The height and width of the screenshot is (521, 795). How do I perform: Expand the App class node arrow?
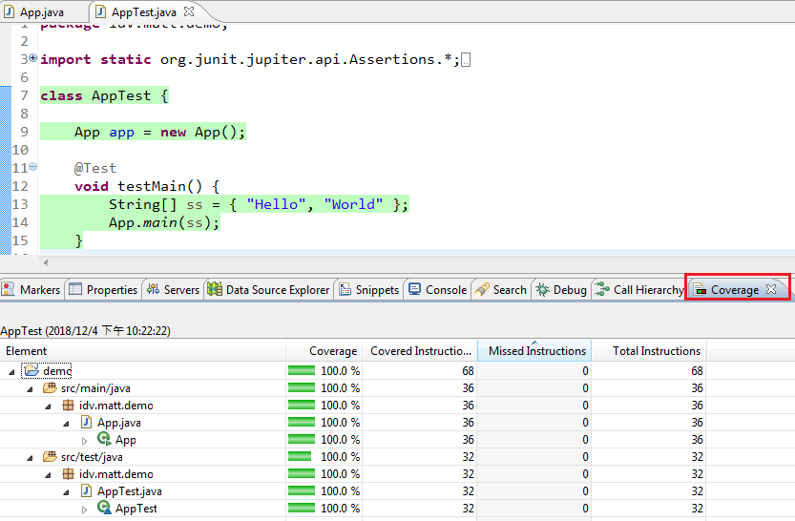coord(85,440)
